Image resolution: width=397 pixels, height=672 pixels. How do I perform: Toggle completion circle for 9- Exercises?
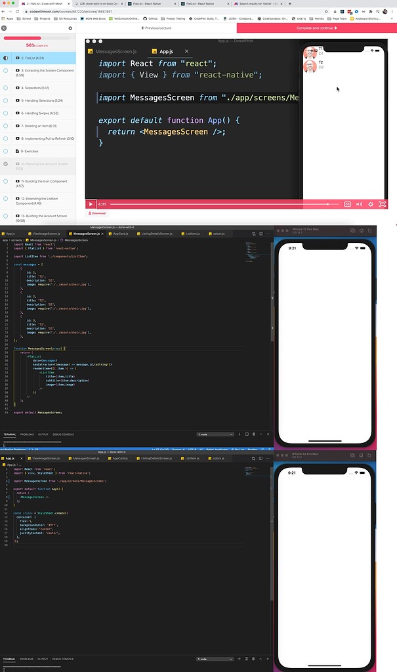5,152
